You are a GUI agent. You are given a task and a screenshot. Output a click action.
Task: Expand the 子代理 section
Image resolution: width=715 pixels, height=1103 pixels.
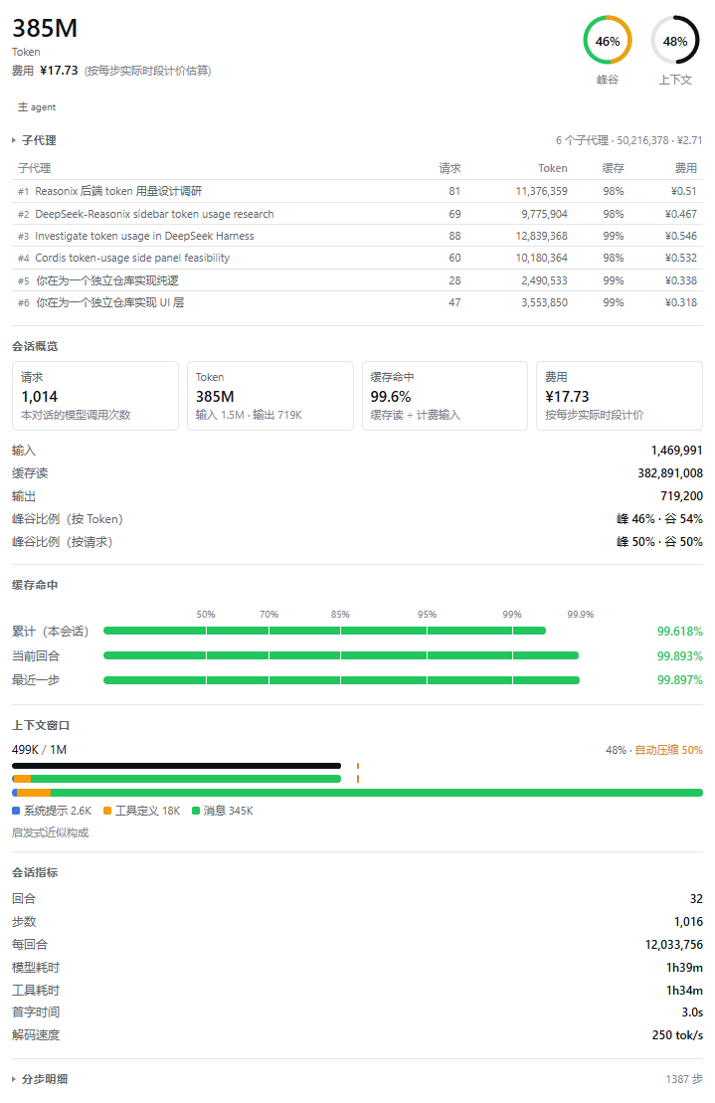pos(34,140)
